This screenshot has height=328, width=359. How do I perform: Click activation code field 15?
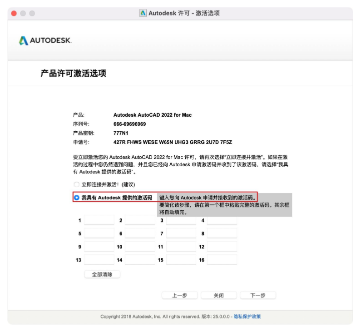pos(181,260)
